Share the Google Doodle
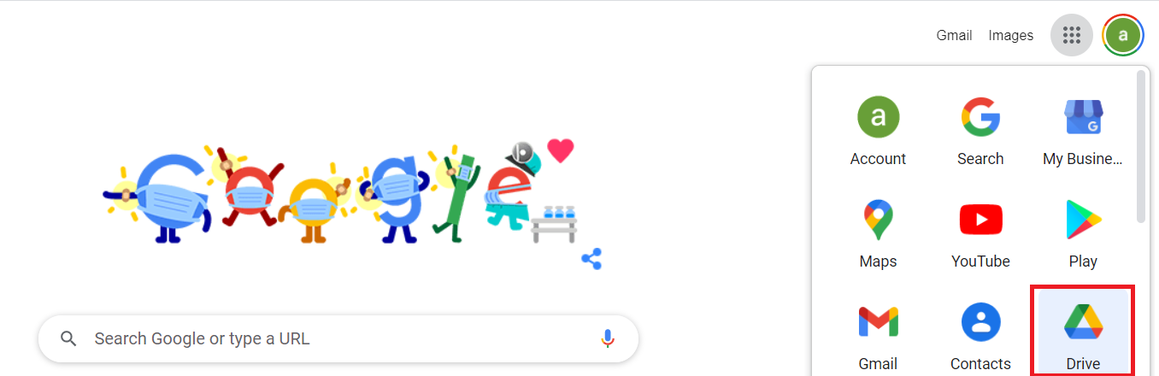The width and height of the screenshot is (1159, 376). coord(591,259)
